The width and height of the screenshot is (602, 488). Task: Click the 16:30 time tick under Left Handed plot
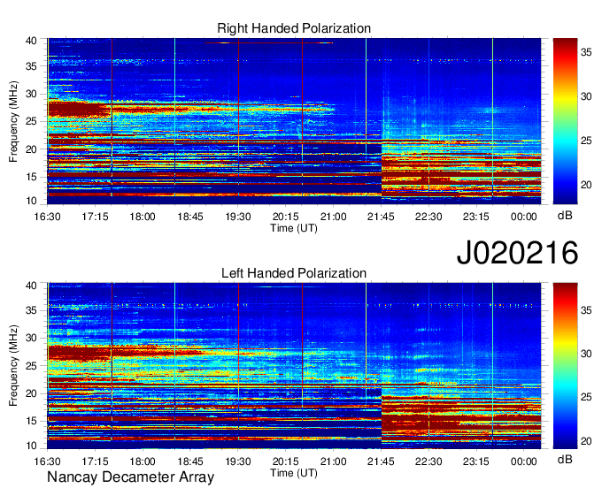pyautogui.click(x=47, y=461)
